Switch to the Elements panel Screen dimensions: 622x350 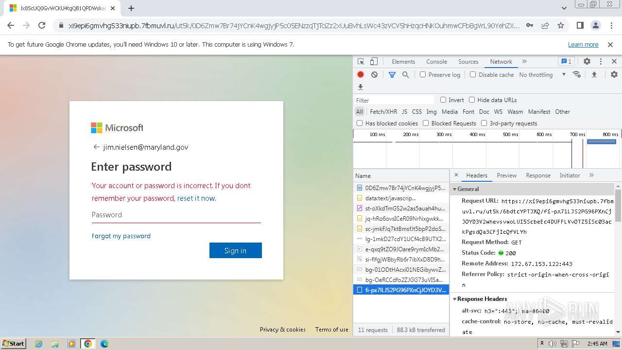(403, 62)
